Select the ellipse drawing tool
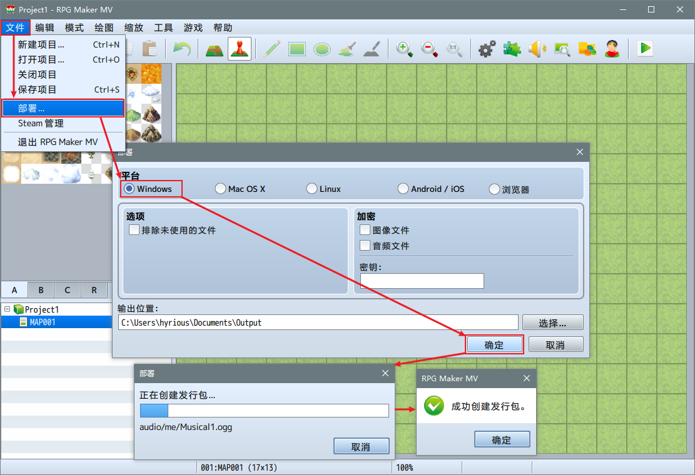 pos(322,49)
